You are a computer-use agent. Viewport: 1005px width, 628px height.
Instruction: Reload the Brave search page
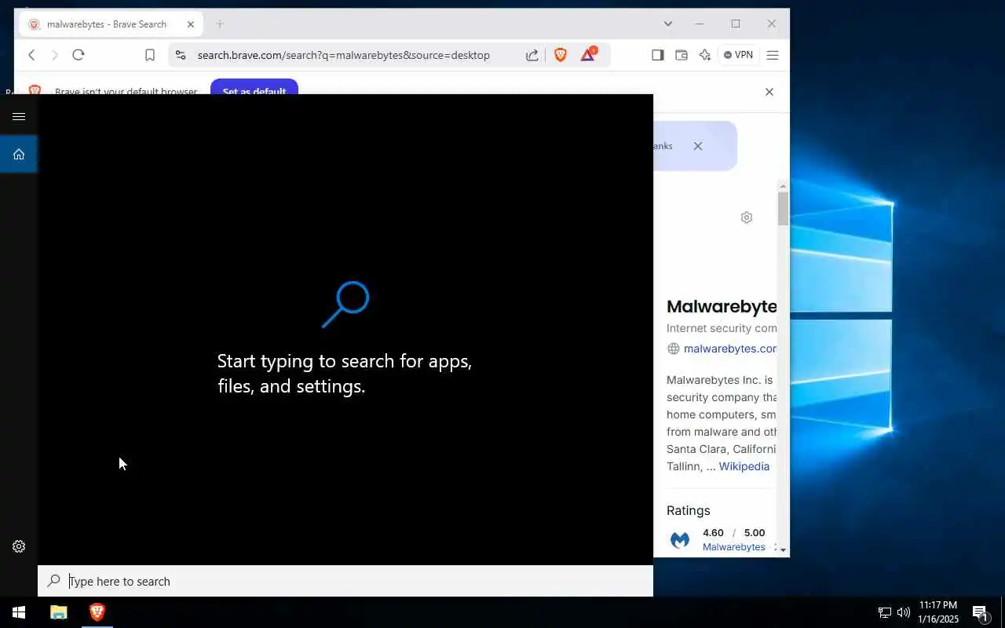(78, 55)
